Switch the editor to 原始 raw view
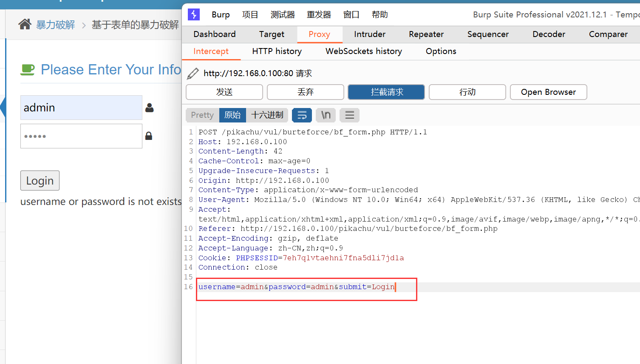The image size is (640, 364). tap(232, 115)
